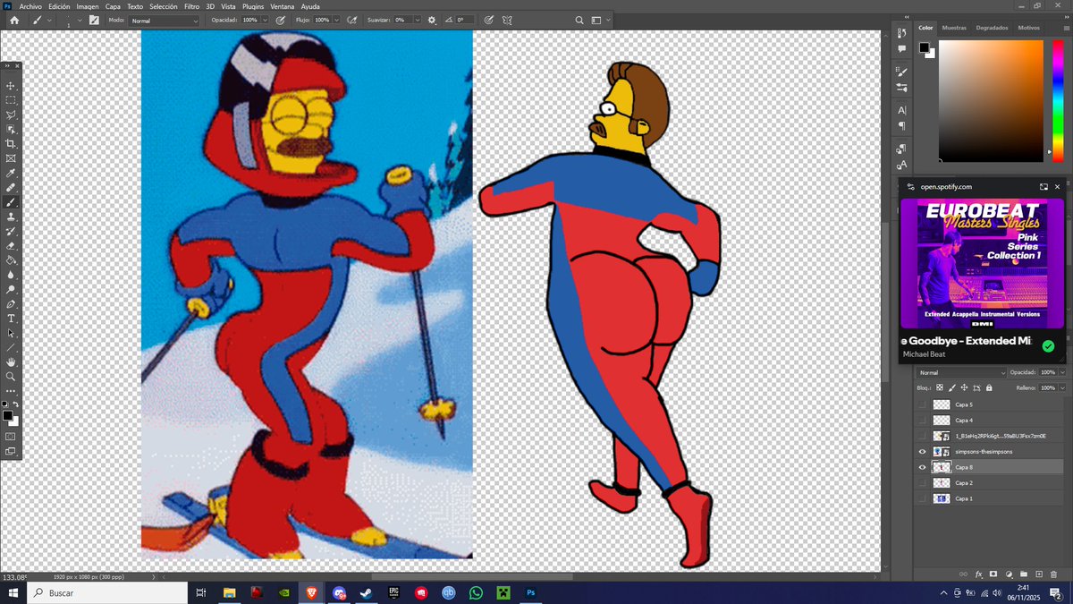Open the Flujo dropdown arrow
Image resolution: width=1073 pixels, height=604 pixels.
tap(336, 20)
